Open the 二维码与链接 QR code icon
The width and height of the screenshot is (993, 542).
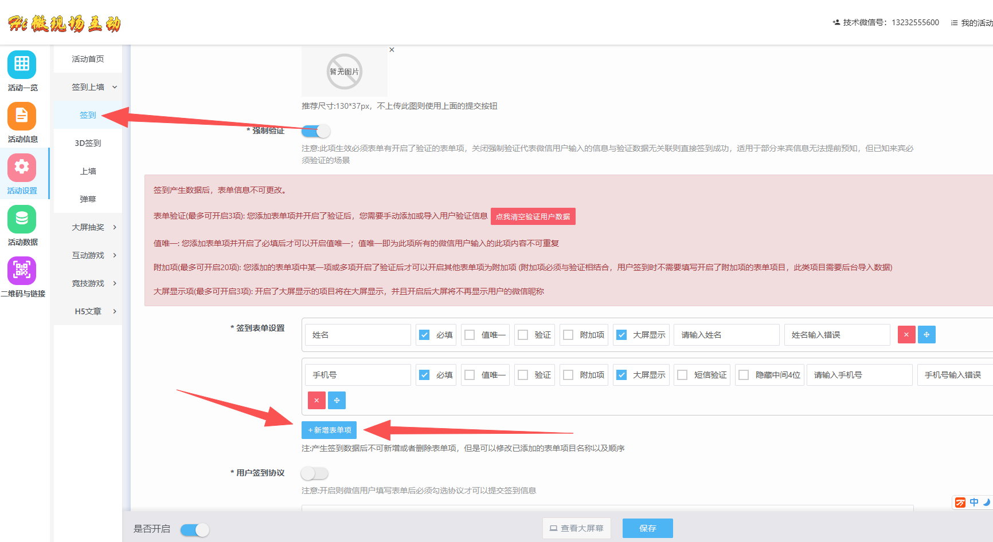22,270
